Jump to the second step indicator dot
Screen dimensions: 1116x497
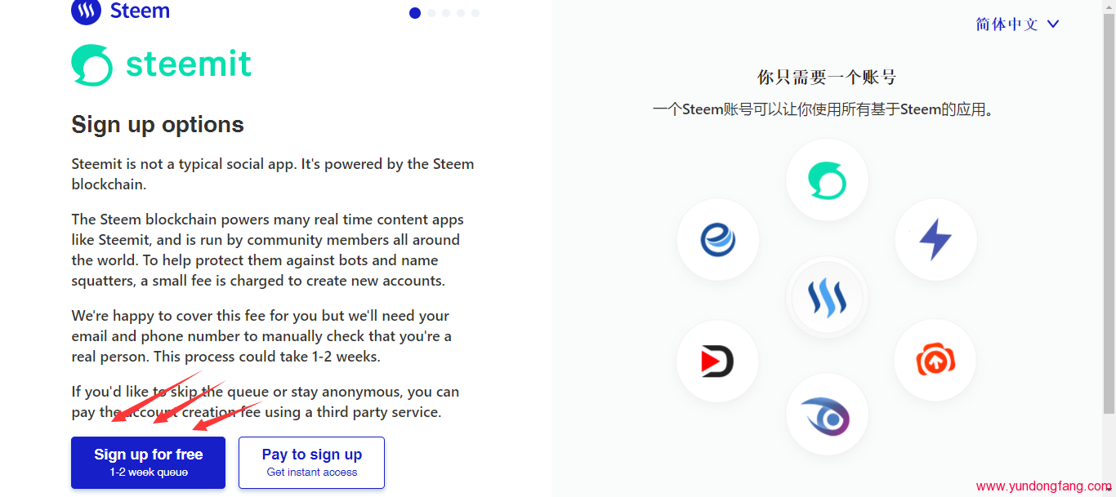coord(431,13)
